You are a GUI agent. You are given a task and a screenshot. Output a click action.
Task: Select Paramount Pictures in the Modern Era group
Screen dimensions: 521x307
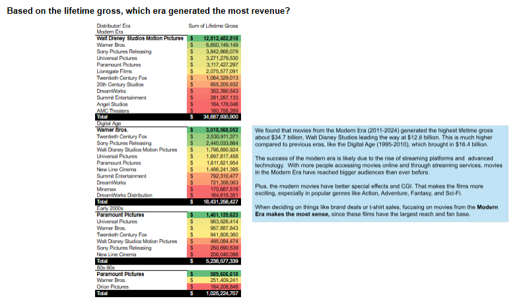pyautogui.click(x=119, y=65)
